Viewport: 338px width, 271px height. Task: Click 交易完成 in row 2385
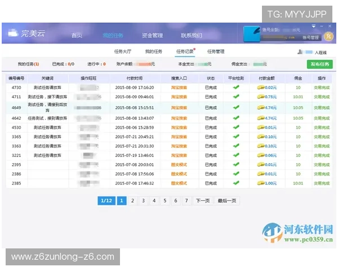tap(322, 183)
